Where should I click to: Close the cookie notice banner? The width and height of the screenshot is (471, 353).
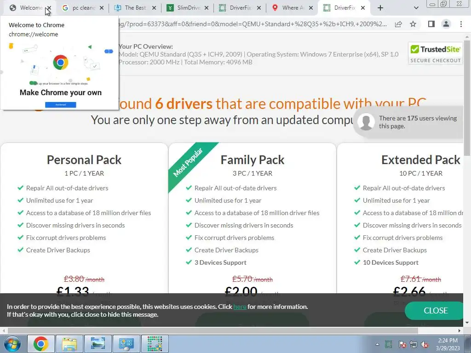[x=435, y=310]
